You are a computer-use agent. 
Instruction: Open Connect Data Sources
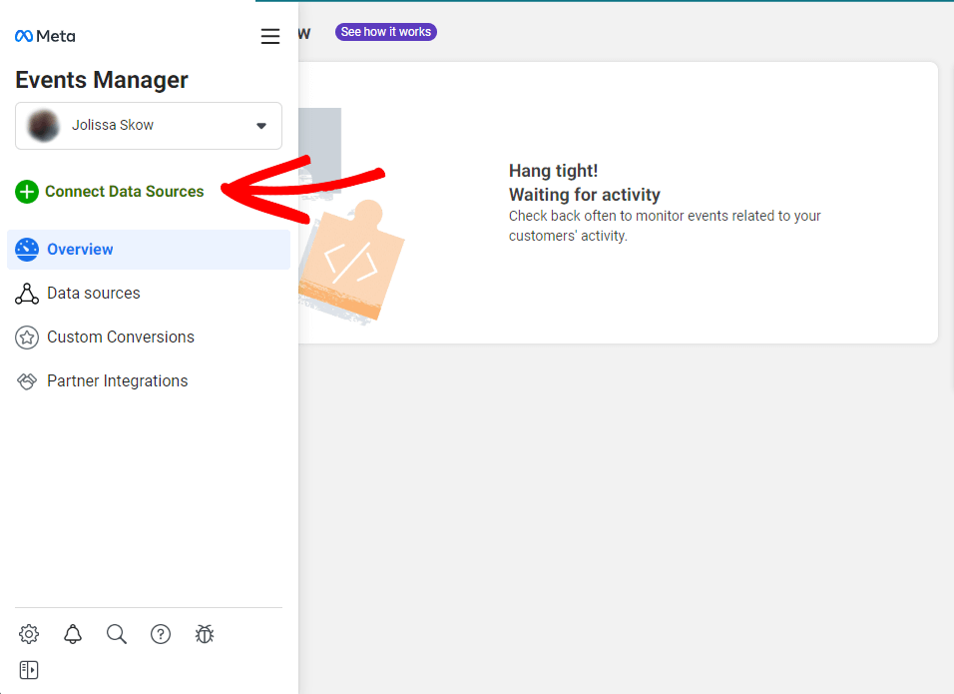click(x=123, y=192)
